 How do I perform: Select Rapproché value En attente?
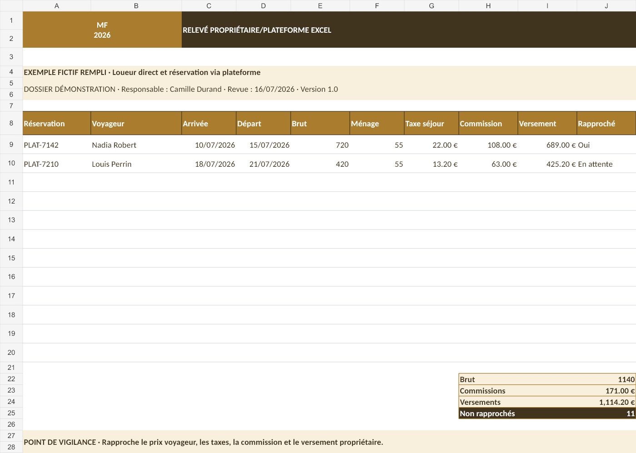[x=606, y=164]
